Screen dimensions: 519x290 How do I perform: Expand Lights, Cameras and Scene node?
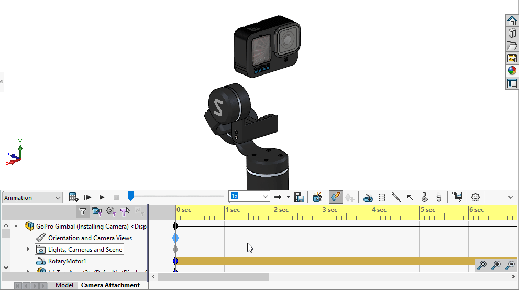pos(28,249)
